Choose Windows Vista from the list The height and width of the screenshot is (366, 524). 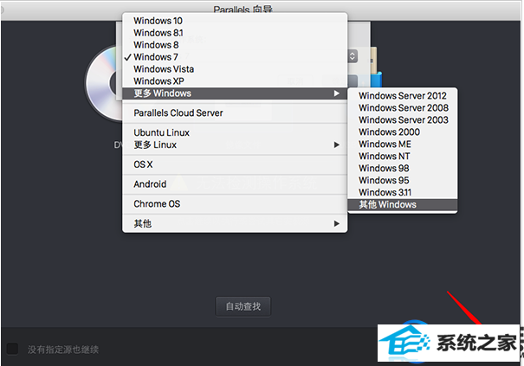235,69
